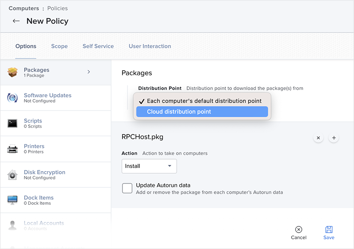This screenshot has width=354, height=249.
Task: Expand Packages with the chevron arrow
Action: click(x=88, y=72)
